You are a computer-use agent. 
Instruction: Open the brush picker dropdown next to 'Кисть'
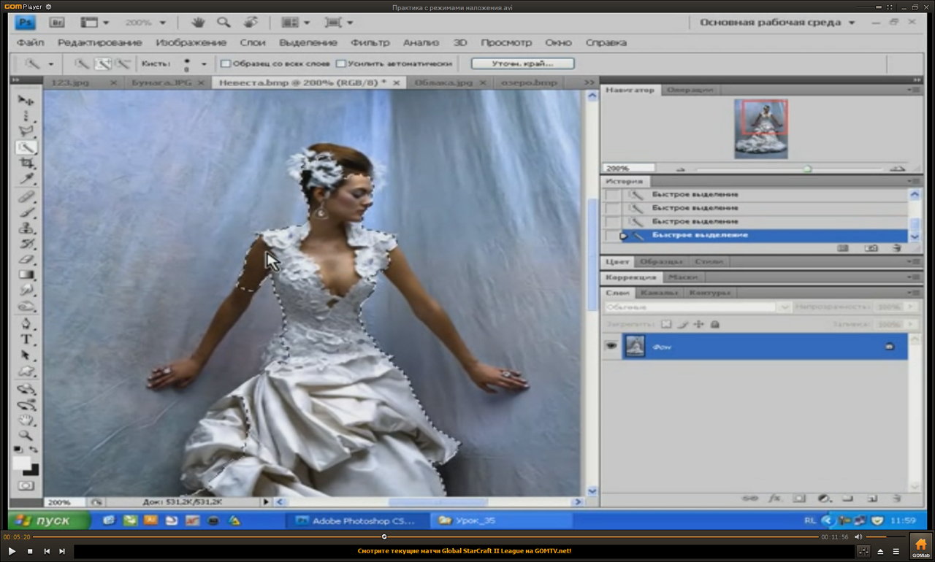(204, 64)
